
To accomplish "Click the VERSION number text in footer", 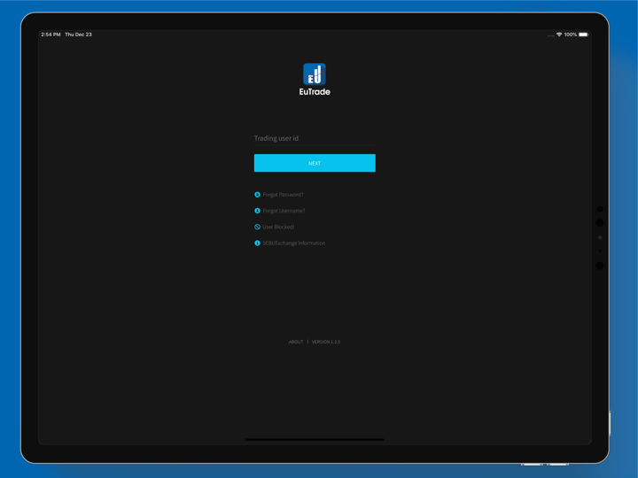I will [x=326, y=342].
